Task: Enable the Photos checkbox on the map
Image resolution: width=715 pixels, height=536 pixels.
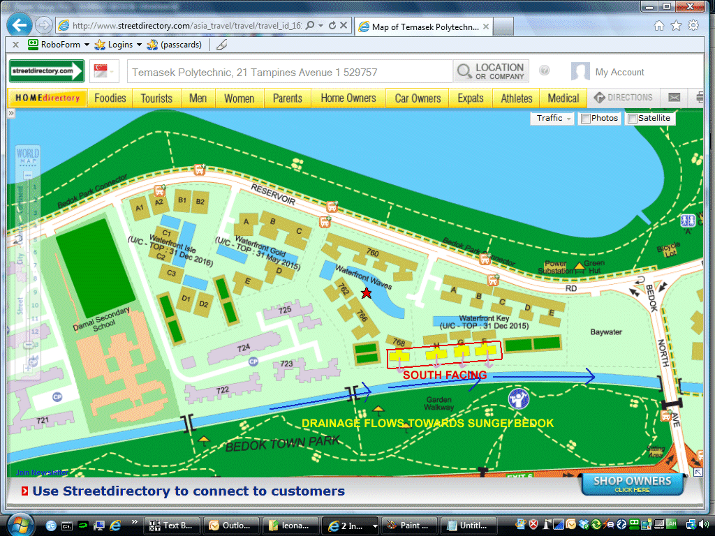Action: 586,119
